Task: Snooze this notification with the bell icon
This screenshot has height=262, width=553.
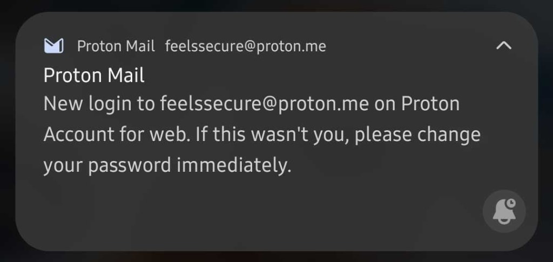Action: tap(504, 211)
